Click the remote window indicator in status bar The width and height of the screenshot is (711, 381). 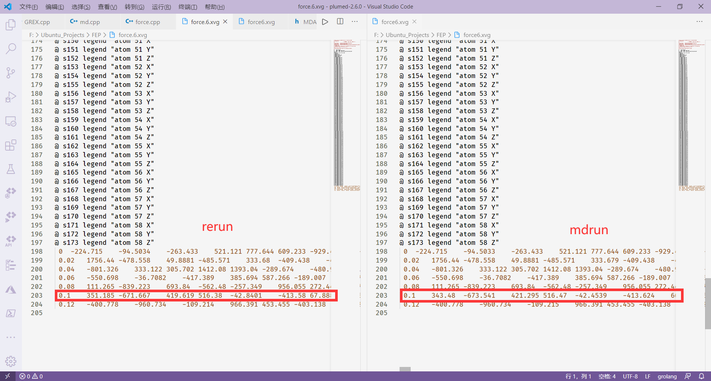pyautogui.click(x=7, y=376)
